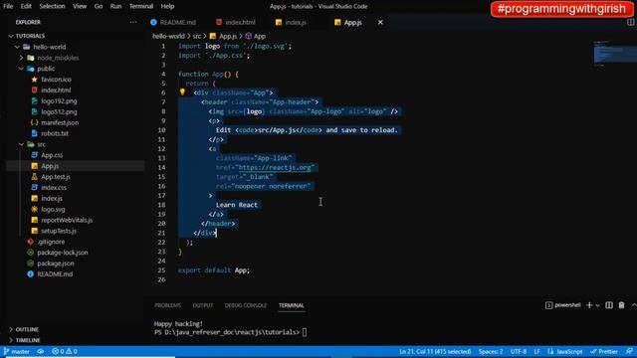Switch to the DEBUG CONSOLE panel tab
Viewport: 637px width, 358px height.
point(246,305)
